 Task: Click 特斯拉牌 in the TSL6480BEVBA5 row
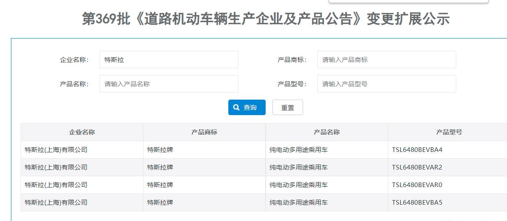[x=160, y=203]
